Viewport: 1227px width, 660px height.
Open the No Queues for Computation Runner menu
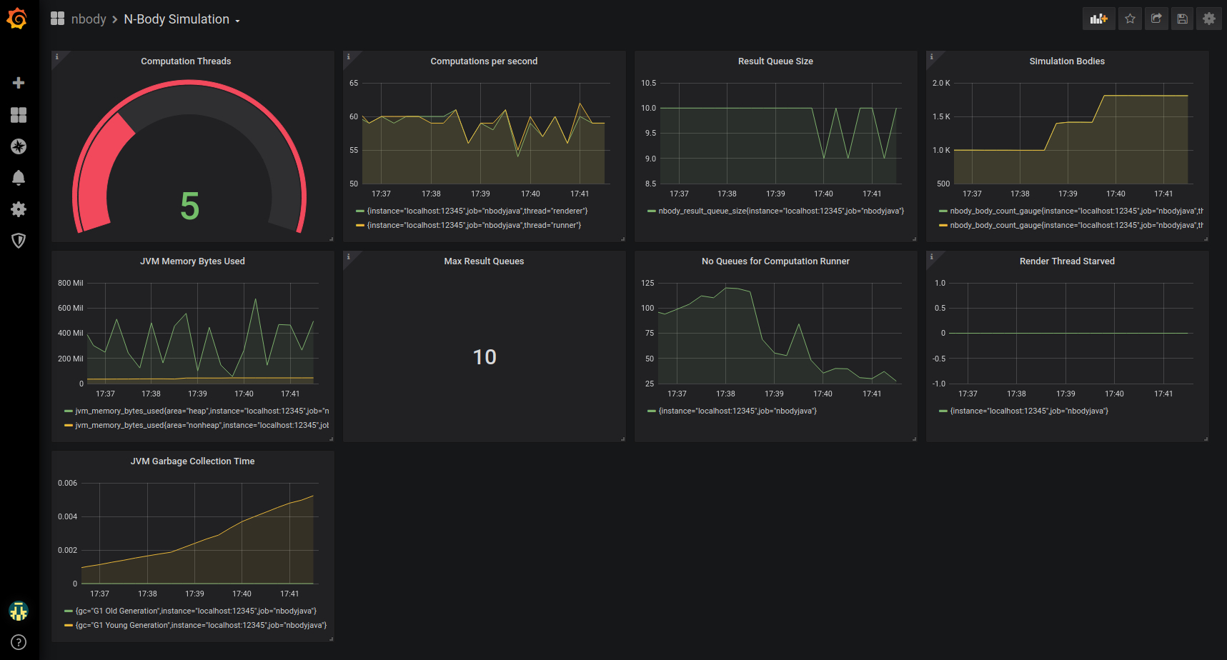tap(775, 261)
